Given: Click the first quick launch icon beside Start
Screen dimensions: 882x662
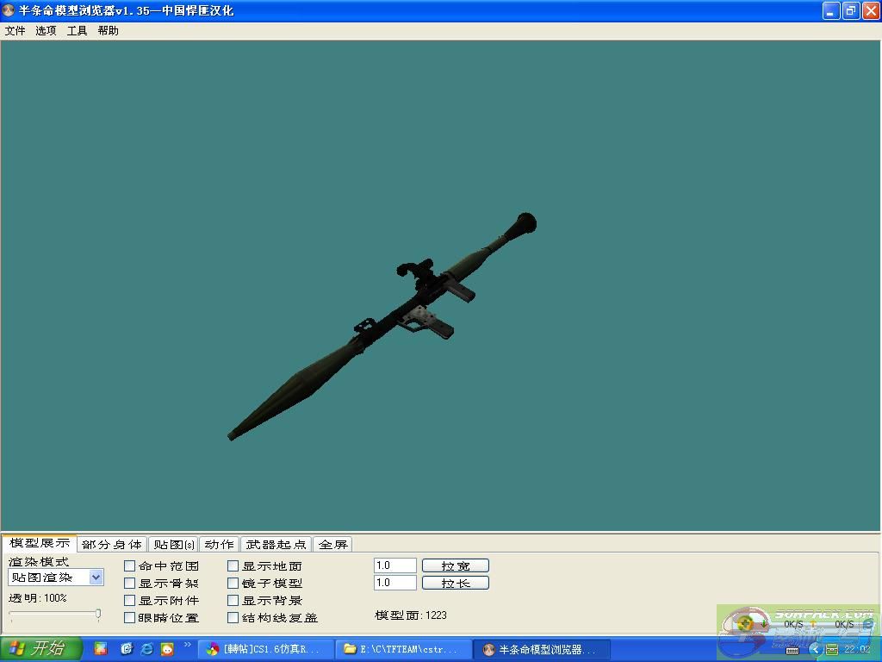Looking at the screenshot, I should (x=101, y=648).
